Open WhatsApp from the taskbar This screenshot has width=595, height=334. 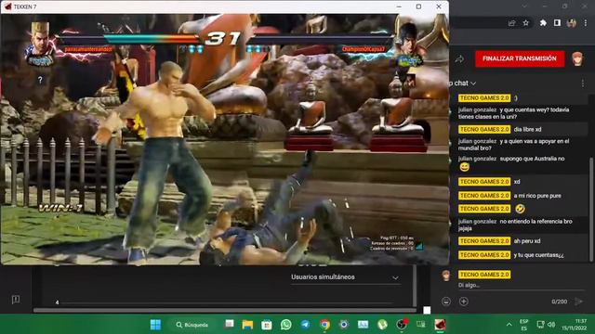coord(285,325)
